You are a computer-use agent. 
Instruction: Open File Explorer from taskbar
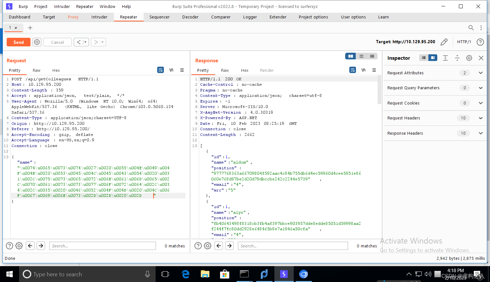[205, 274]
